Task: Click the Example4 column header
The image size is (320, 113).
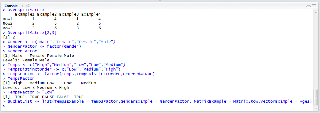Action: tap(91, 14)
